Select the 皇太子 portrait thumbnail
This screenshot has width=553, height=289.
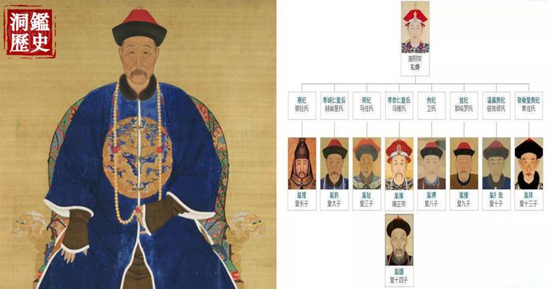(334, 164)
